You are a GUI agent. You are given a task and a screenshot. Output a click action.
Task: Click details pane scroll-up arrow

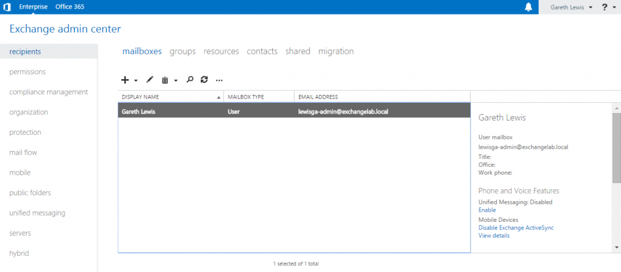click(x=617, y=108)
